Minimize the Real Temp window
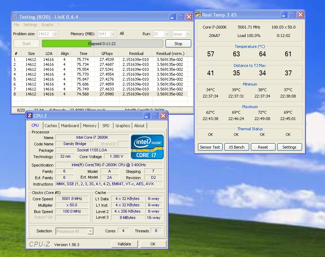This screenshot has height=257, width=325. coord(284,15)
